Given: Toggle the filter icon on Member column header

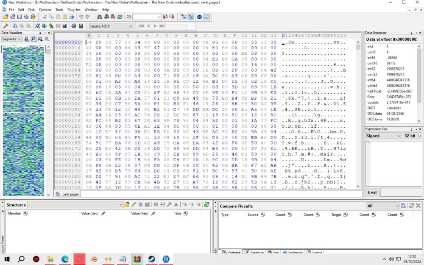Looking at the screenshot, I should point(26,213).
